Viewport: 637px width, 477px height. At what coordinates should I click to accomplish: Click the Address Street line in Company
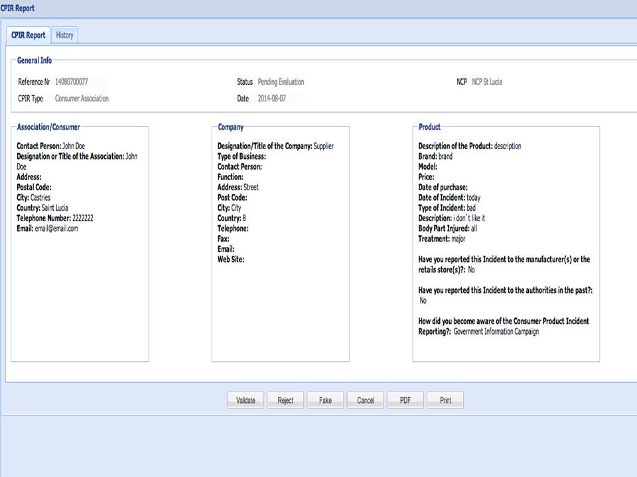tap(238, 187)
